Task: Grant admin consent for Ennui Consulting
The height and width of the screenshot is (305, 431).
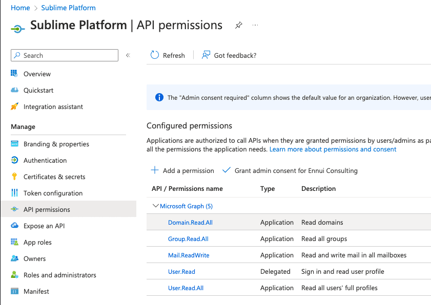Action: pyautogui.click(x=290, y=170)
